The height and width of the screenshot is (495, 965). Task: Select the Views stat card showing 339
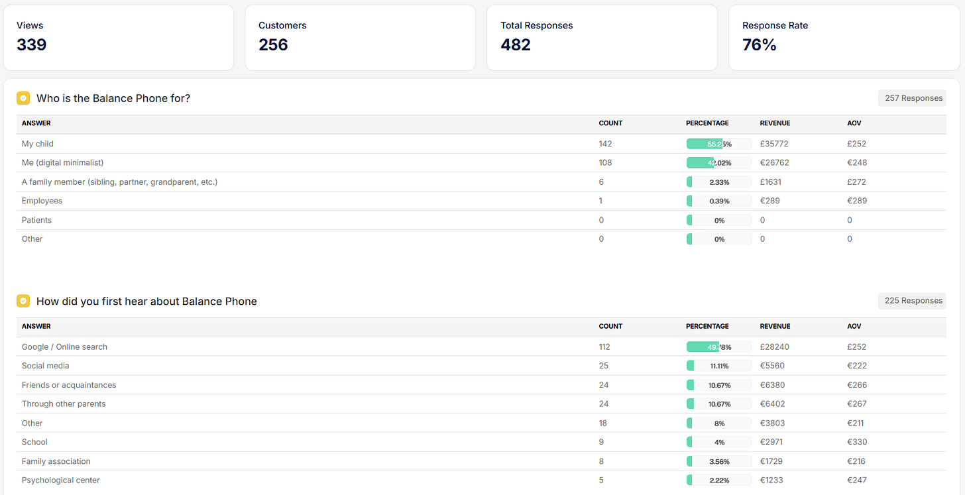coord(119,37)
